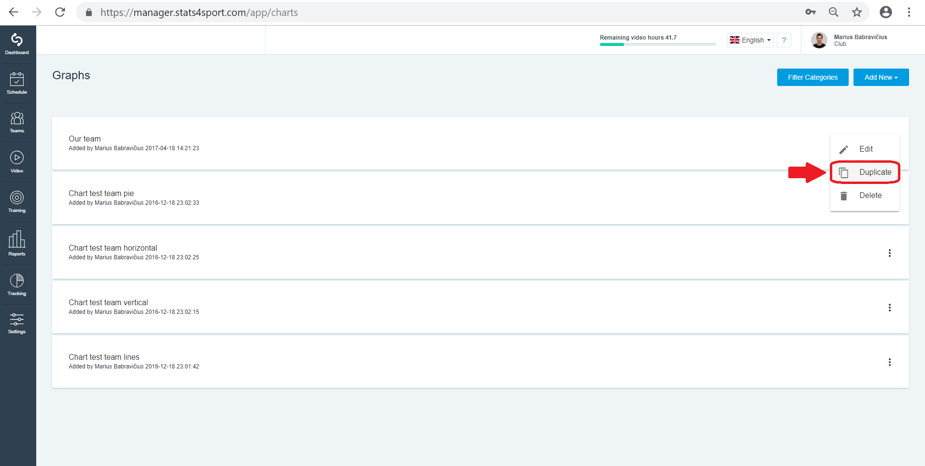Expand the English language dropdown
The image size is (925, 466).
(x=750, y=40)
